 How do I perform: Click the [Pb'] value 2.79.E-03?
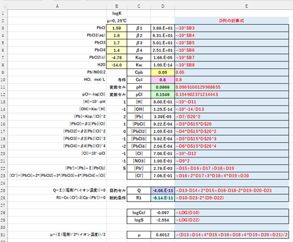pos(162,168)
